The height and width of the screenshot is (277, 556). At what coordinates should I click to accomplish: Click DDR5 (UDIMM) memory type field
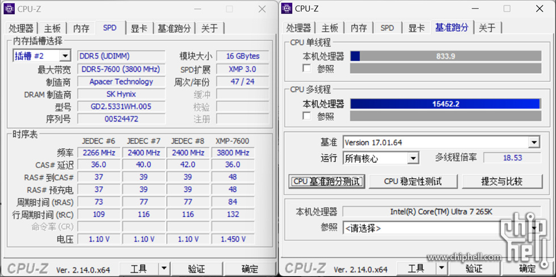click(x=121, y=56)
